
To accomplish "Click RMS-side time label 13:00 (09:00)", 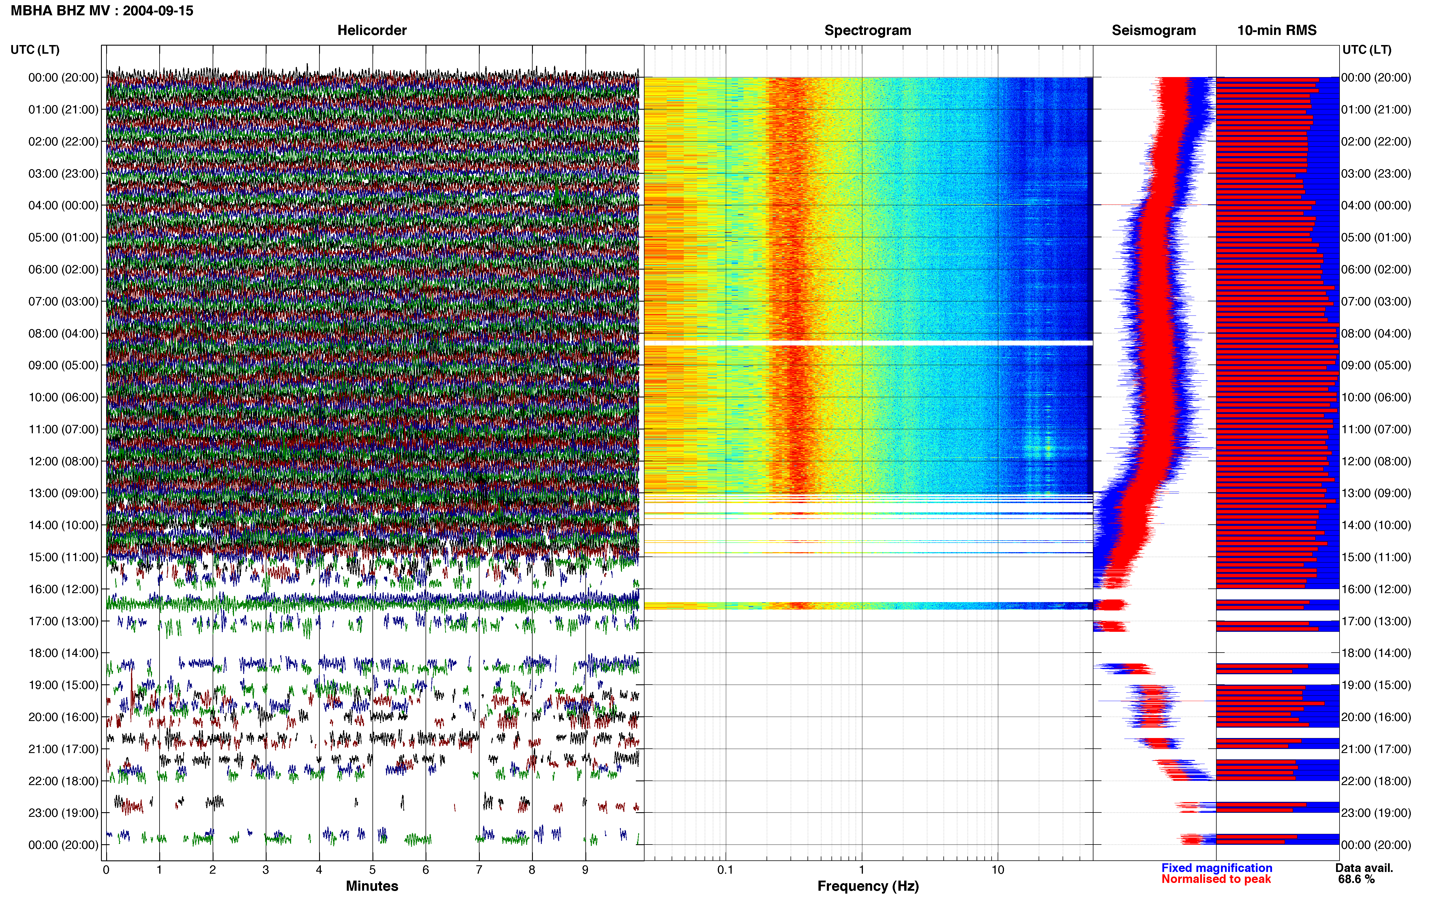I will click(1376, 493).
